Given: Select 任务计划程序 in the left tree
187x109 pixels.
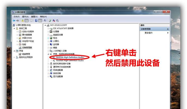Looking at the screenshot, I should [28, 32].
